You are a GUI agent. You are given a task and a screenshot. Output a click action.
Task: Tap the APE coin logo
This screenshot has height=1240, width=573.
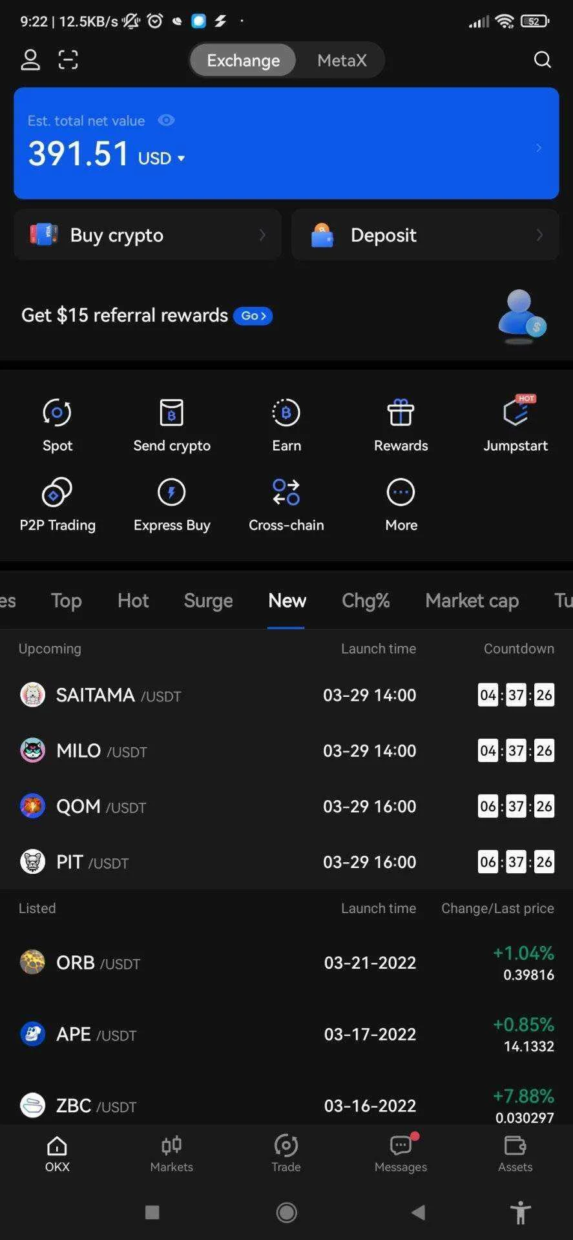click(x=32, y=1034)
